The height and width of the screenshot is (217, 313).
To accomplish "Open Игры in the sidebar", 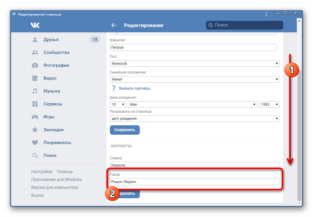I will coord(49,117).
